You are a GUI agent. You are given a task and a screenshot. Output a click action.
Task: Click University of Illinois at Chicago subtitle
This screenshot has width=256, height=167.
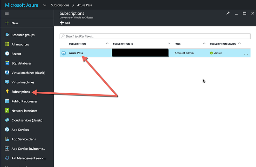pyautogui.click(x=76, y=18)
